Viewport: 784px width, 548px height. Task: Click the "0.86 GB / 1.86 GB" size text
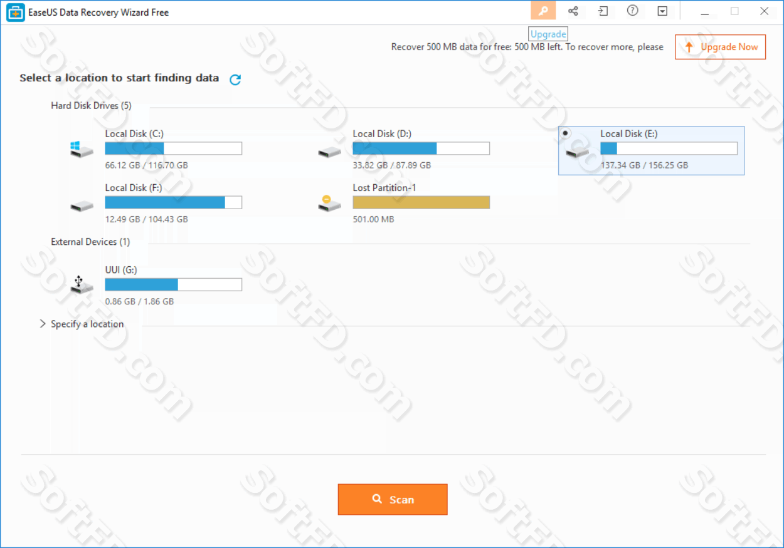pyautogui.click(x=139, y=301)
